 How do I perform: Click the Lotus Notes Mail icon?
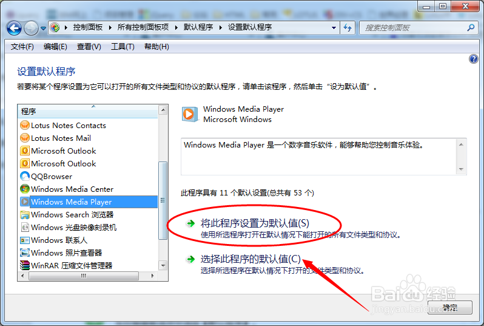point(25,138)
